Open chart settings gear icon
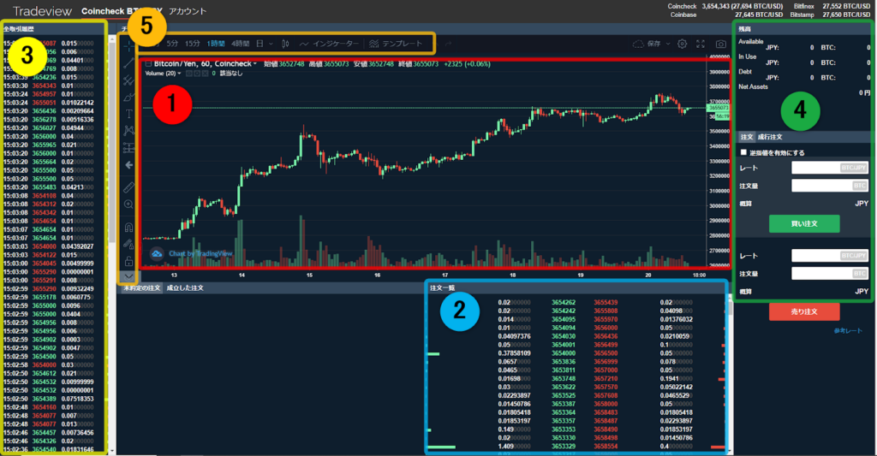Viewport: 877px width, 456px height. click(683, 44)
